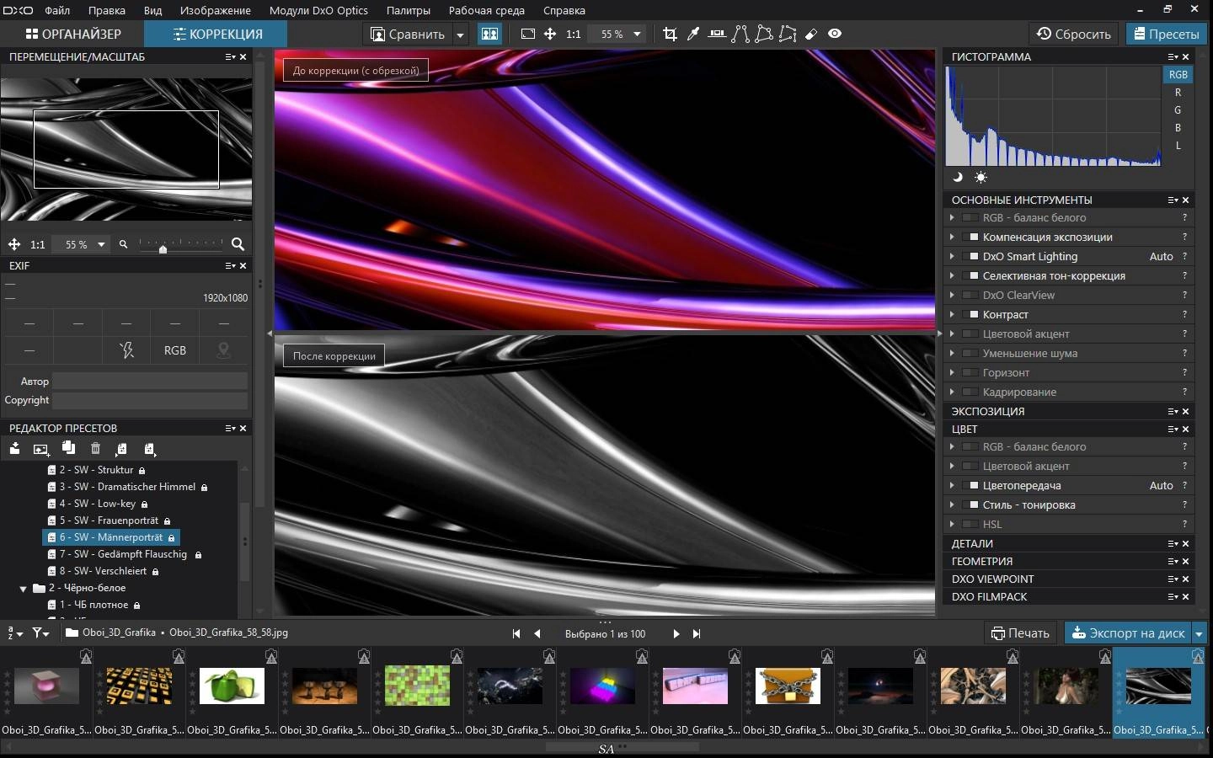Open the Палитры menu

409,10
